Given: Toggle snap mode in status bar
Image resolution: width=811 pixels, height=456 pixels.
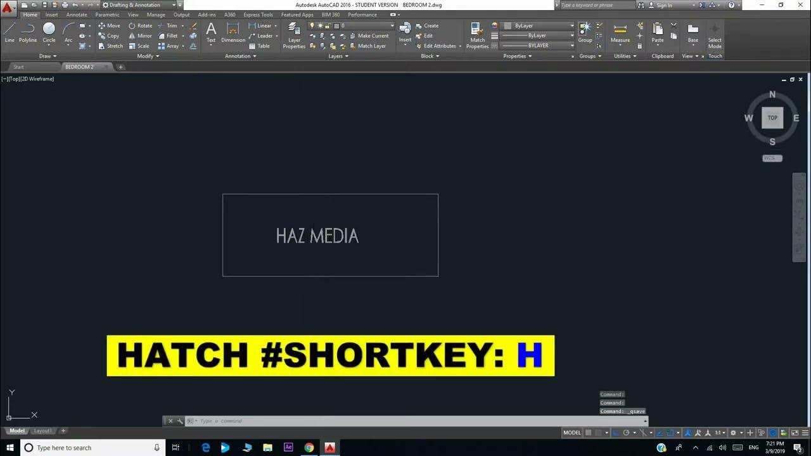Looking at the screenshot, I should pyautogui.click(x=598, y=433).
